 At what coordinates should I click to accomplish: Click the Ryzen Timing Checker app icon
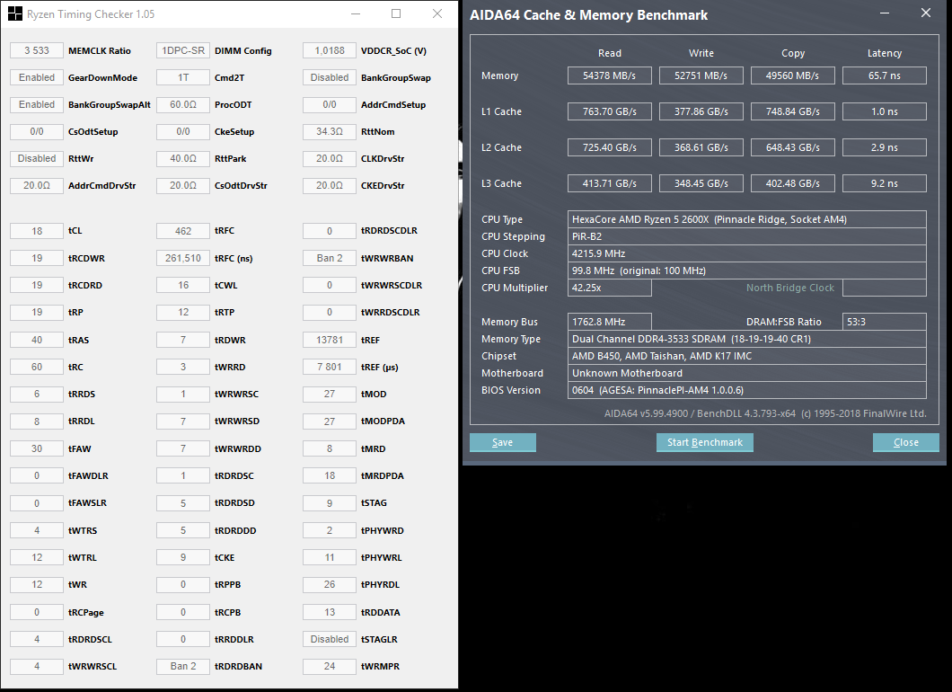point(15,13)
